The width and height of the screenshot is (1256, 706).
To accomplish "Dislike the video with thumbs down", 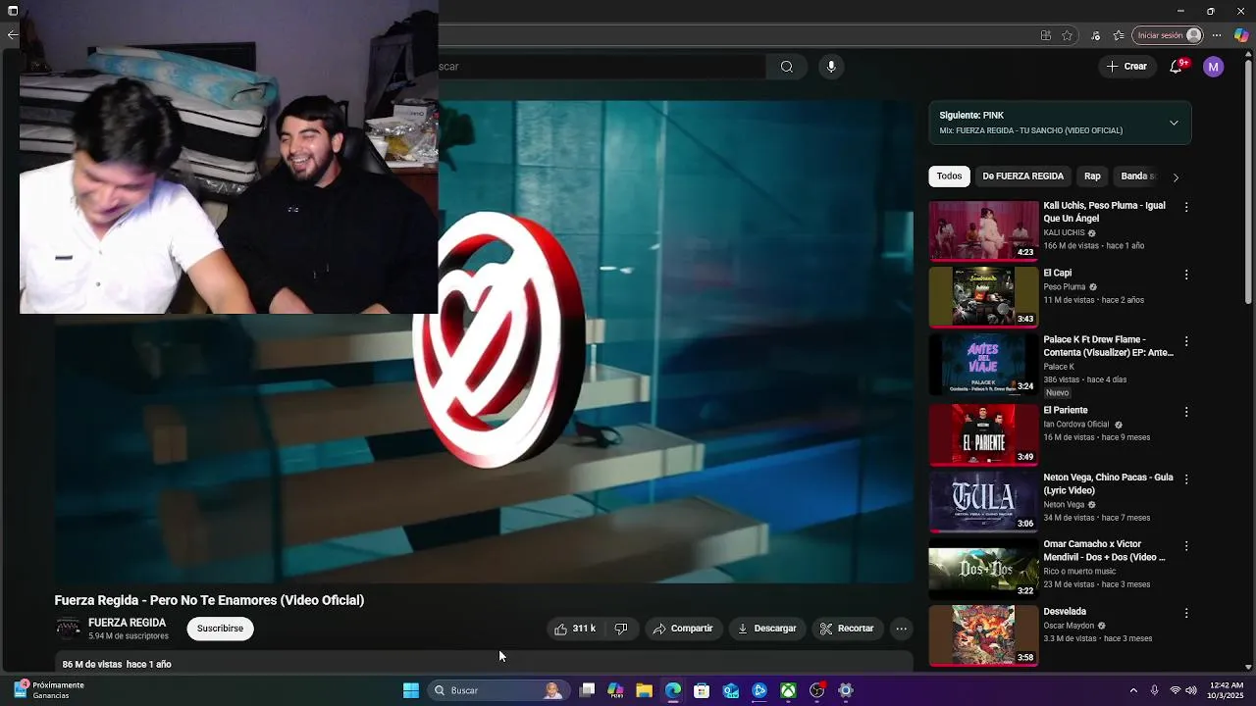I will click(x=621, y=629).
